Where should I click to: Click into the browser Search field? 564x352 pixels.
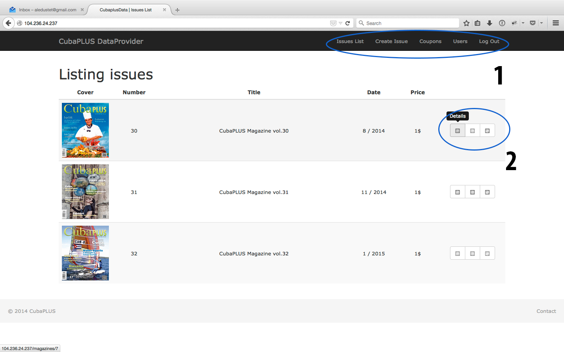[x=407, y=23]
